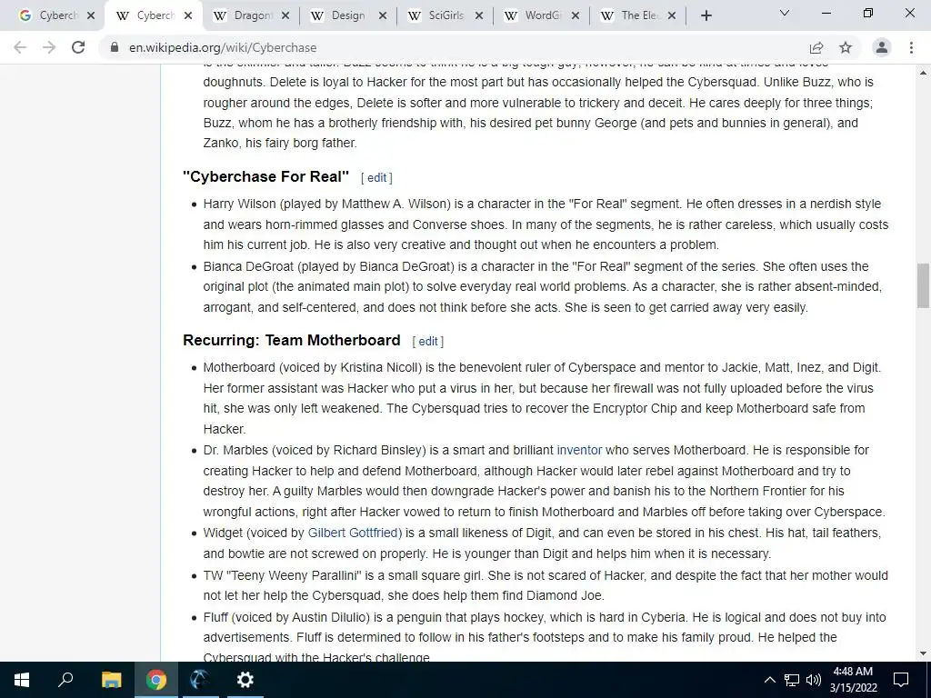The image size is (931, 698).
Task: Click scrollbar down arrow
Action: 924,653
